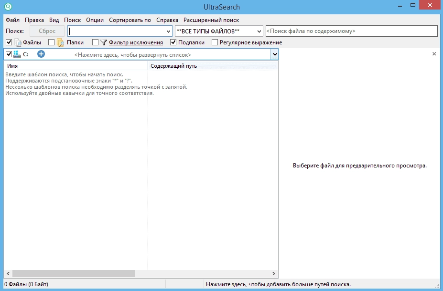
Task: Expand the search paths list arrow
Action: point(275,54)
